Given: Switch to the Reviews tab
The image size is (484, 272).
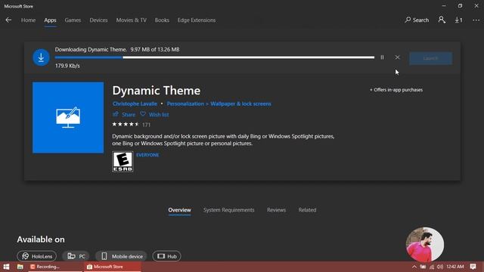Looking at the screenshot, I should (276, 210).
